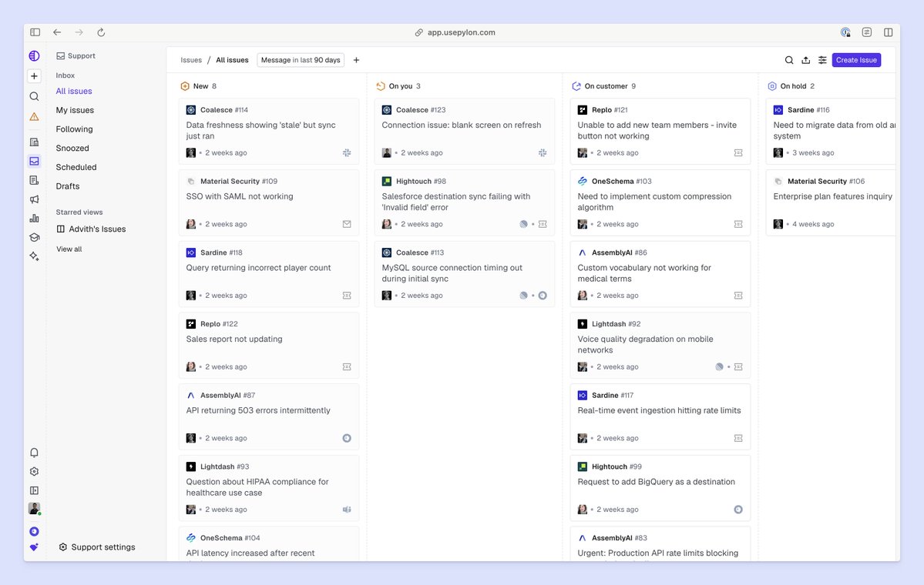Open the Message in last 90 days filter

301,60
